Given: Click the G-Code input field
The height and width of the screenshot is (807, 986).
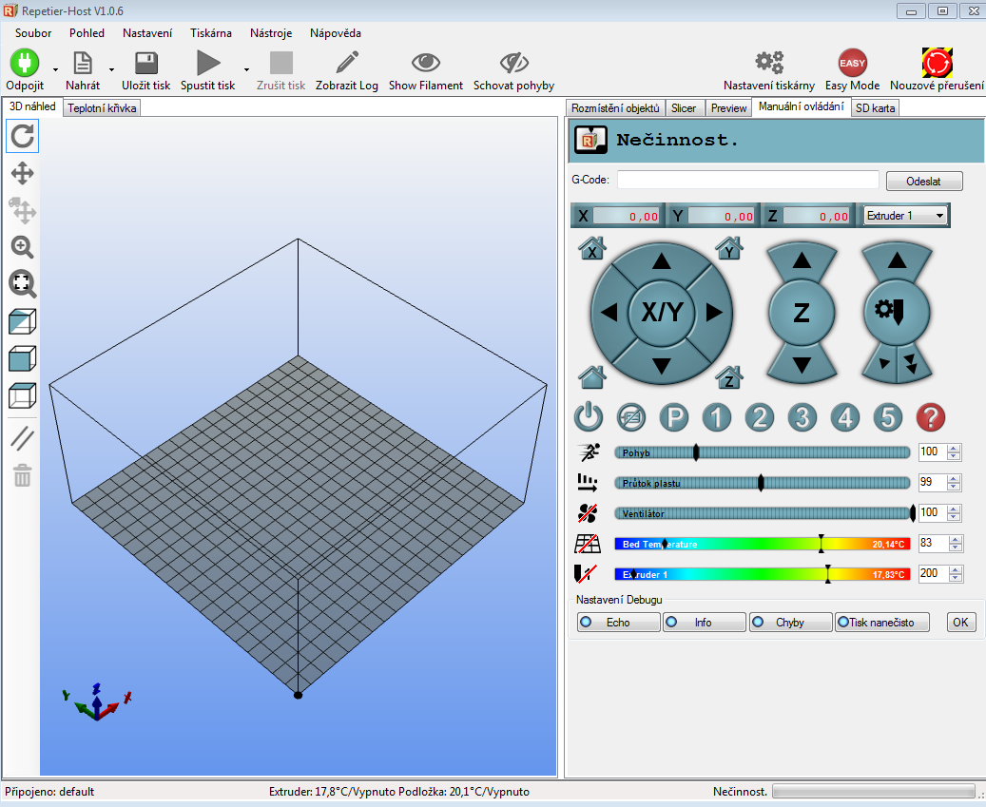Looking at the screenshot, I should click(x=747, y=180).
